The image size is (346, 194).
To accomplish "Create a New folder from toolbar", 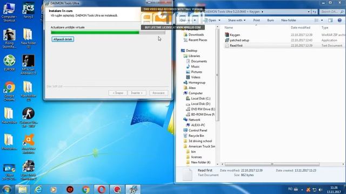I will click(289, 20).
